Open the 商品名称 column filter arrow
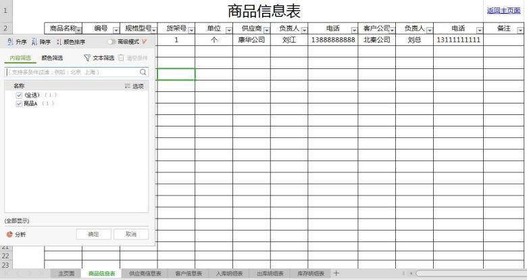Screen dimensions: 527x280 (x=78, y=30)
